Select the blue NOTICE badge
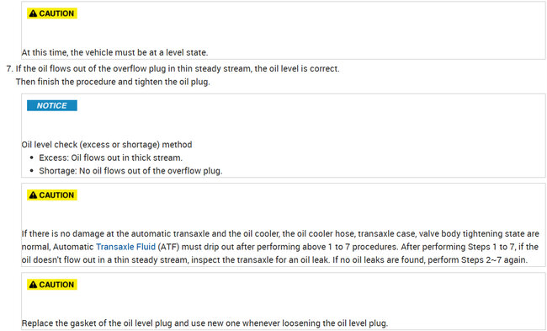547x331 pixels. [x=52, y=105]
